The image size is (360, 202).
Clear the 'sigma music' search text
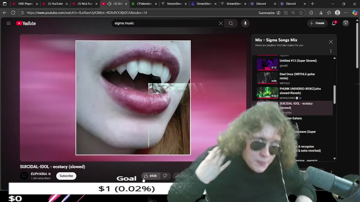(221, 23)
